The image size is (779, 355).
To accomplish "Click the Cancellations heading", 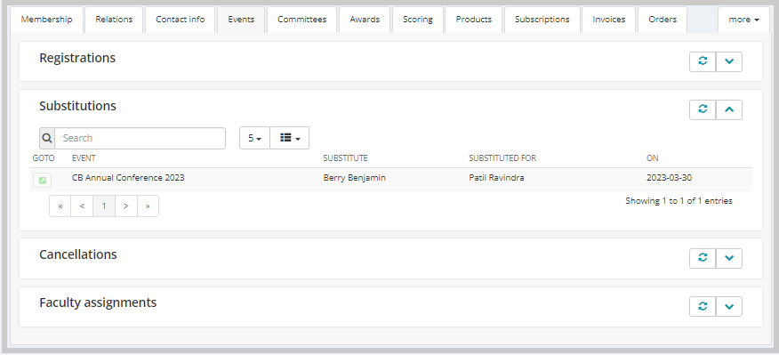I will 78,254.
